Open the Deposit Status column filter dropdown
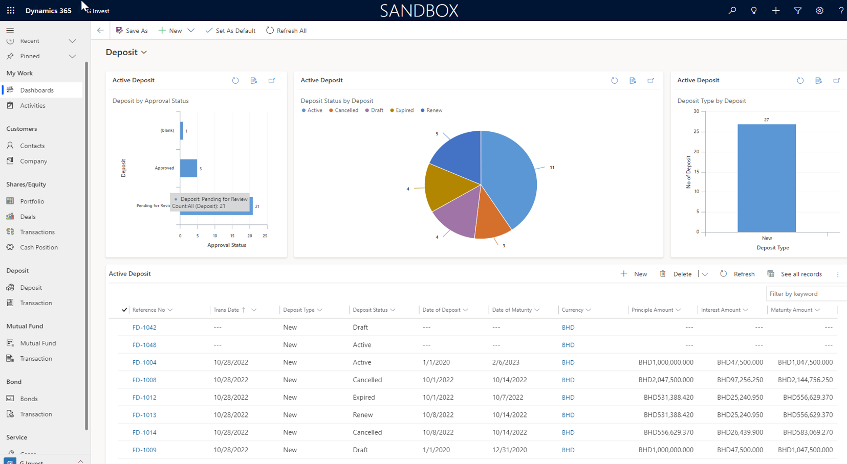The width and height of the screenshot is (847, 464). click(x=393, y=310)
